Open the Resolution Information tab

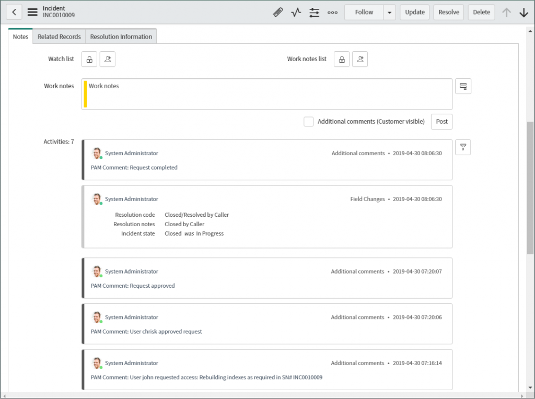coord(121,37)
